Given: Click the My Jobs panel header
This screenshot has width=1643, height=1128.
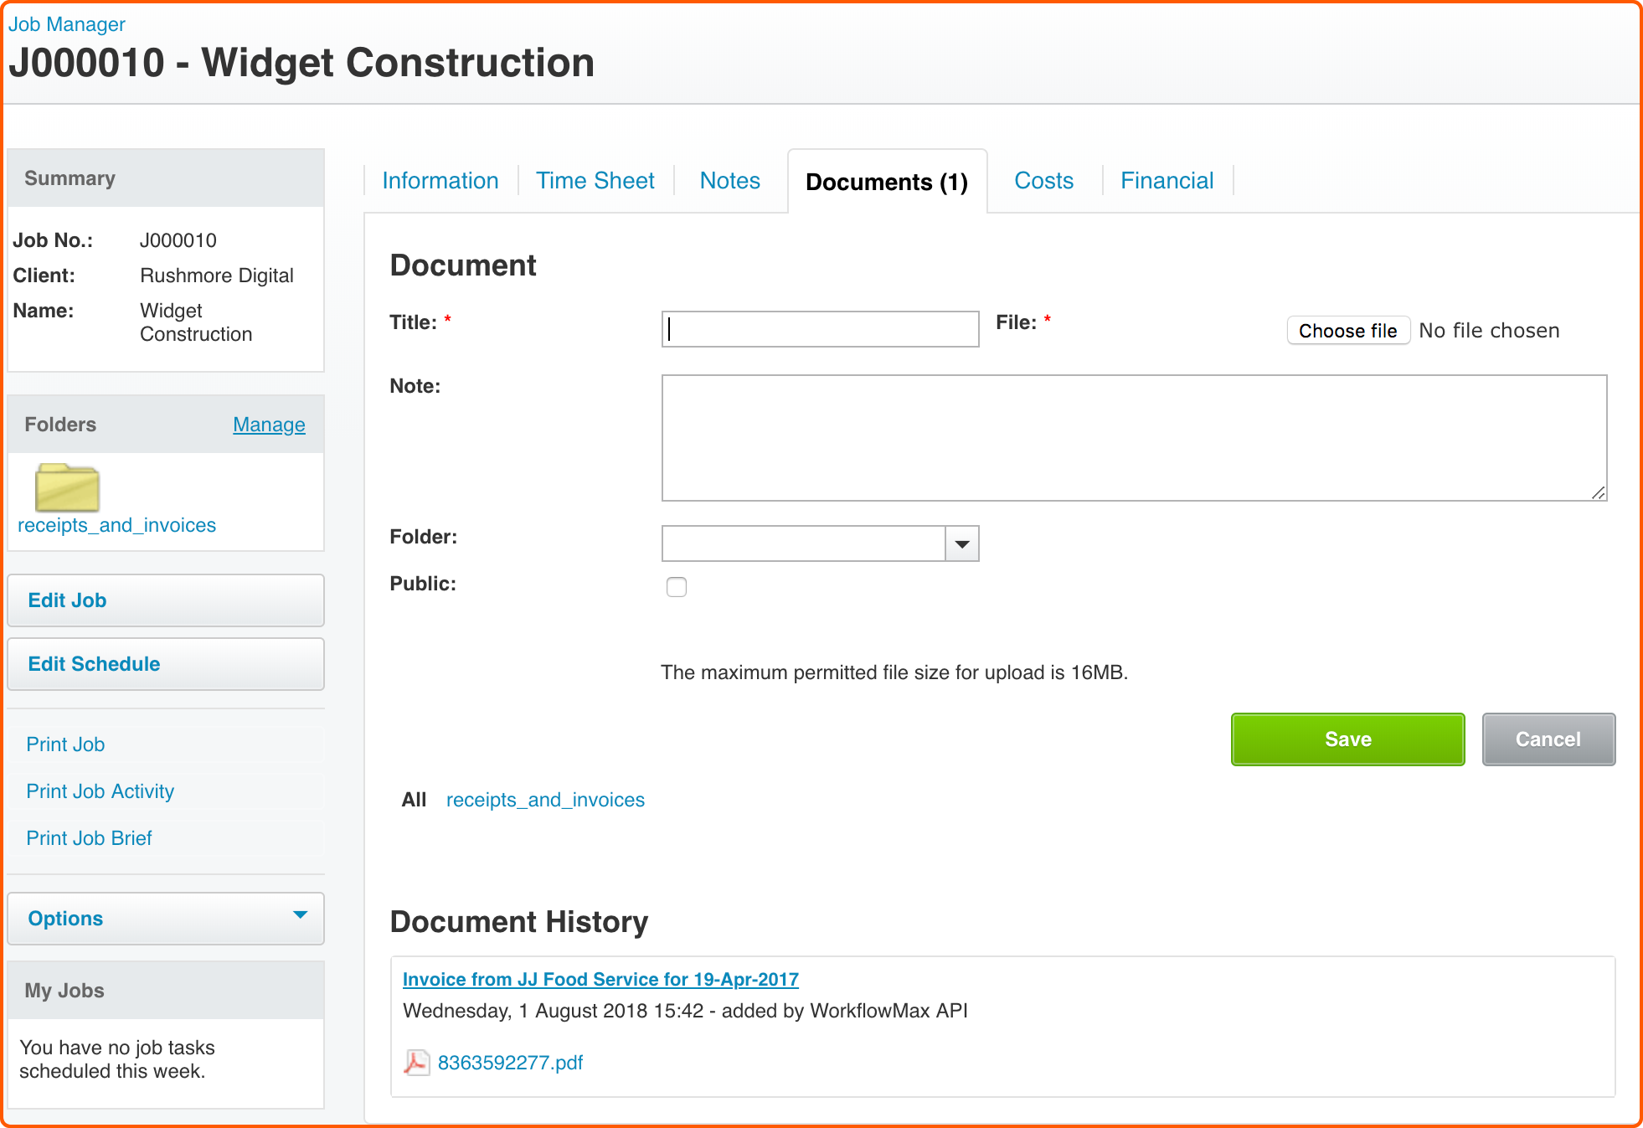Looking at the screenshot, I should pos(166,991).
